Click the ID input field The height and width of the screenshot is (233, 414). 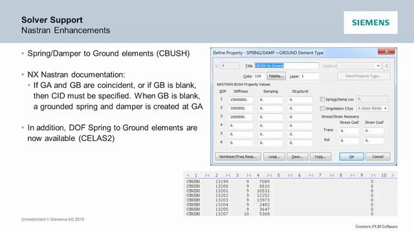tap(230, 66)
